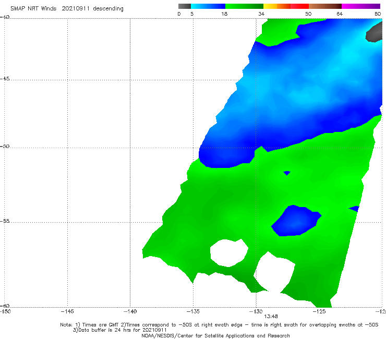The height and width of the screenshot is (339, 386).
Task: Click the NOAA/NESDIS credit line
Action: [x=215, y=335]
